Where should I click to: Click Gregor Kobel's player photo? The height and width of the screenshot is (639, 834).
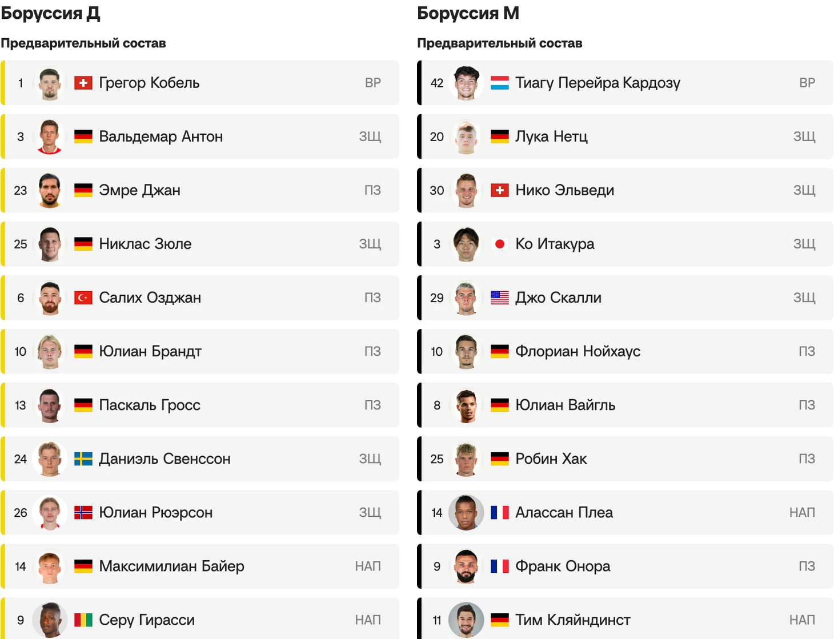50,83
